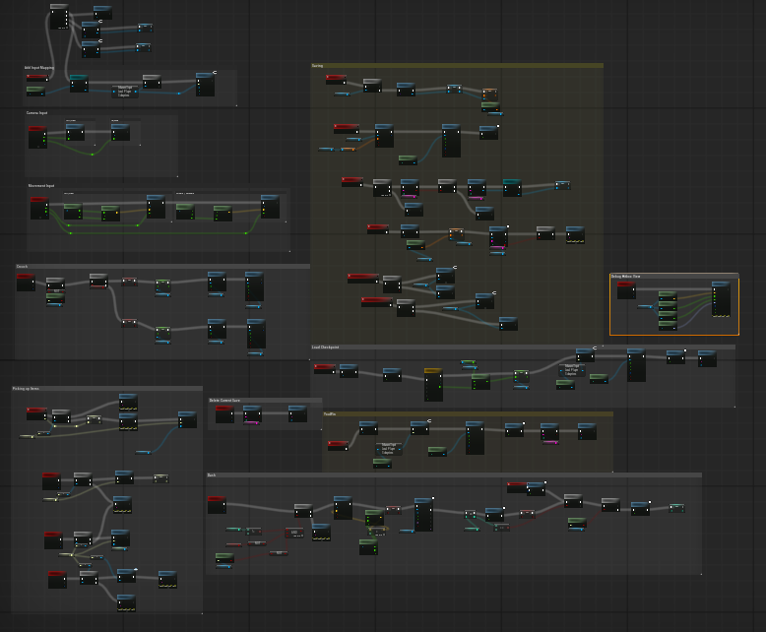
Task: Select teal node in Add Input Mapping group
Action: (79, 84)
